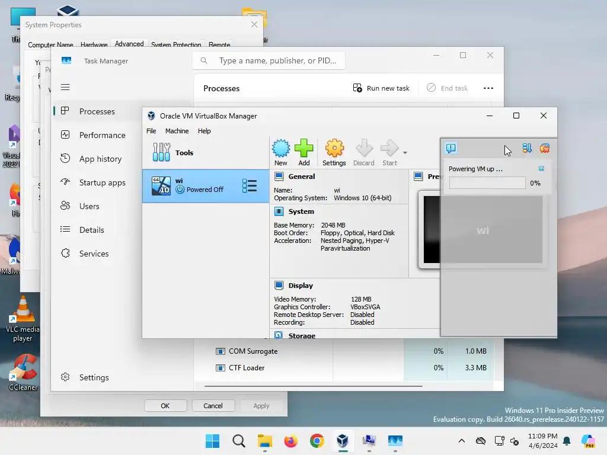The image size is (607, 455).
Task: Click the General section header
Action: pos(301,177)
